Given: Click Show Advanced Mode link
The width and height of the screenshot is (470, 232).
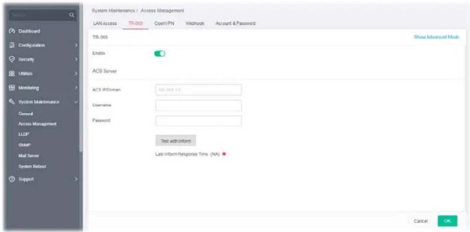Looking at the screenshot, I should pyautogui.click(x=436, y=37).
